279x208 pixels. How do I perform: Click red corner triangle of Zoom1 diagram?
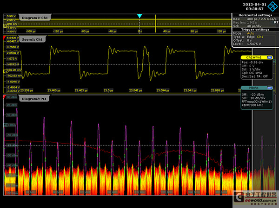click(x=5, y=38)
